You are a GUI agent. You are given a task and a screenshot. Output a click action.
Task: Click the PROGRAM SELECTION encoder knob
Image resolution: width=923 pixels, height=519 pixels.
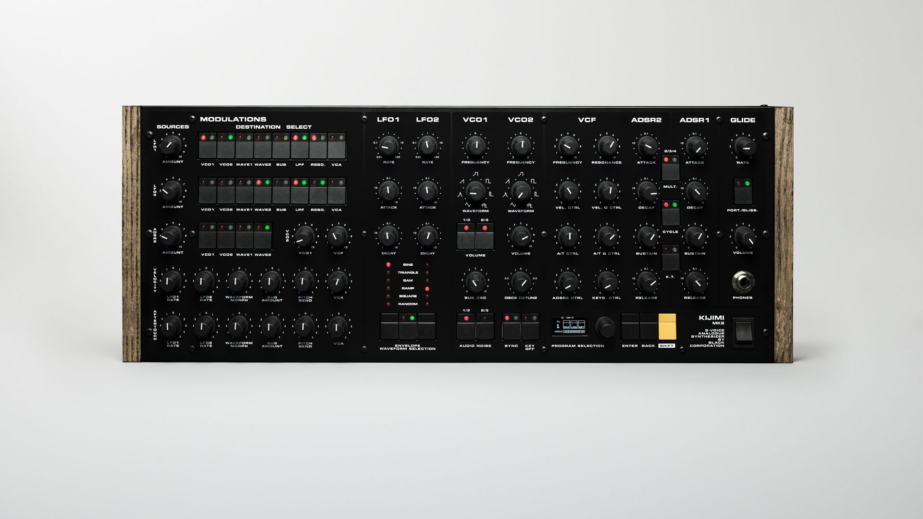(x=605, y=327)
